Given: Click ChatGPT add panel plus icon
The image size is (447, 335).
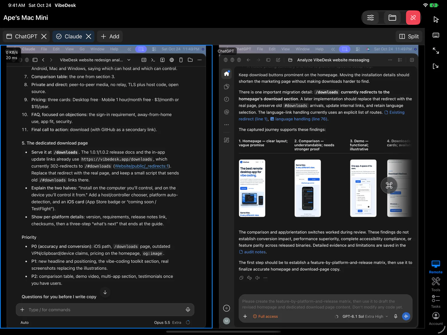Looking at the screenshot, I should (412, 60).
